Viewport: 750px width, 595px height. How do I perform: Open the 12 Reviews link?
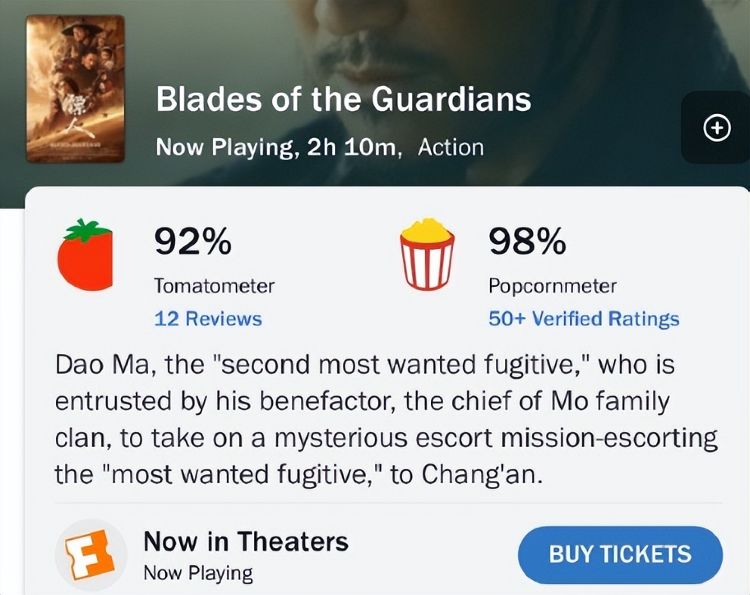click(x=208, y=319)
